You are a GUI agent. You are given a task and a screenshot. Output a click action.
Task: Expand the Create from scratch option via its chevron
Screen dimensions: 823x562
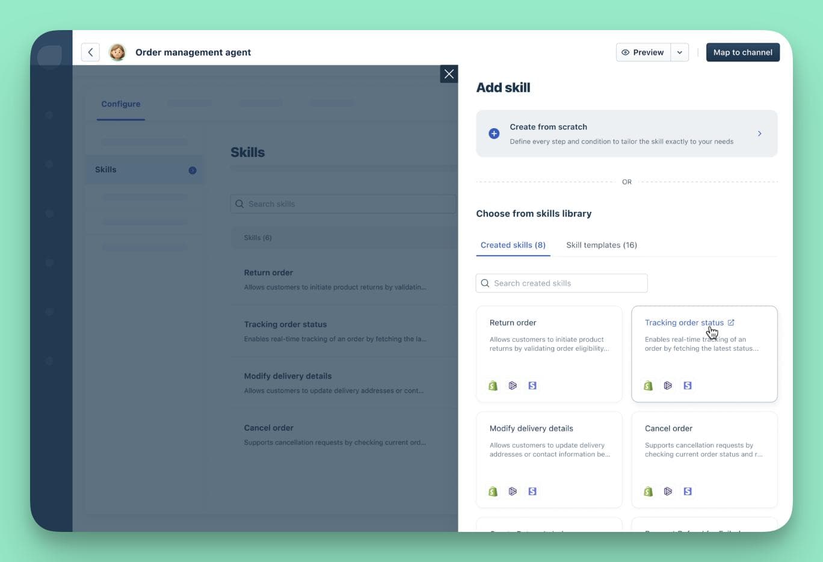coord(759,133)
